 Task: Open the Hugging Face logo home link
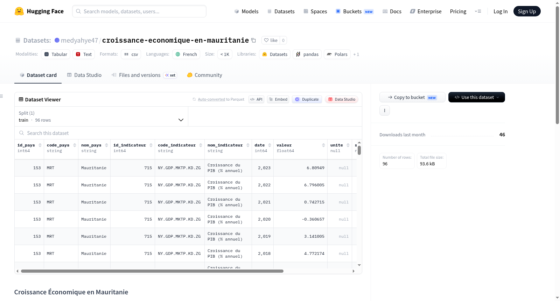(39, 11)
